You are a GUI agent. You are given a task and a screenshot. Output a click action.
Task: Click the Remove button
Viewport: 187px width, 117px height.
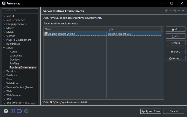(x=175, y=43)
